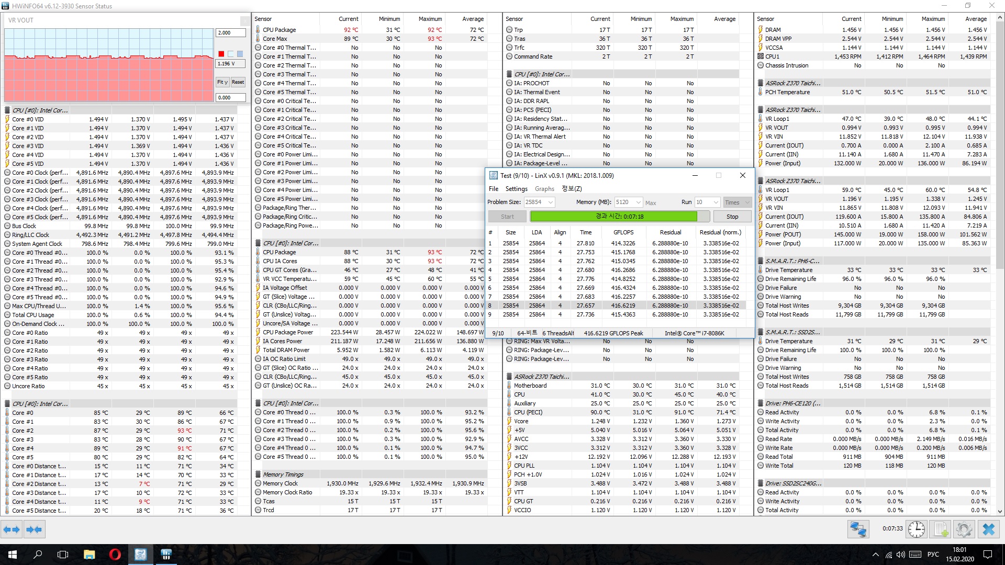Click the graph maximum value field 2.000
The width and height of the screenshot is (1005, 565).
(230, 32)
